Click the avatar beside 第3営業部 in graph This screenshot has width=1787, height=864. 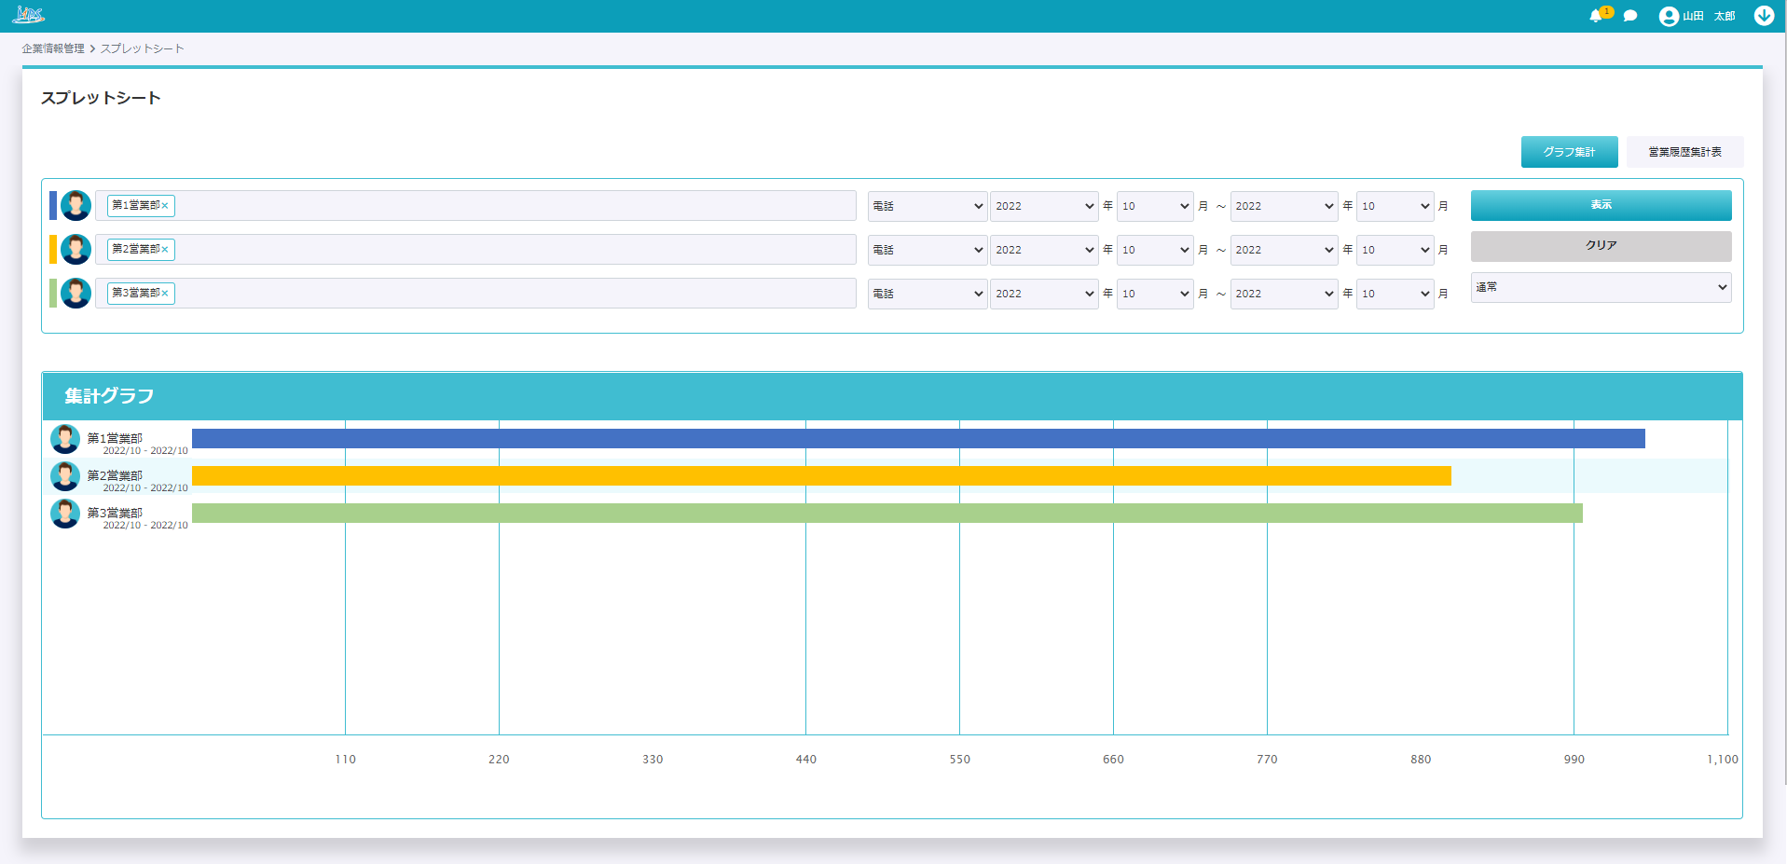click(65, 514)
